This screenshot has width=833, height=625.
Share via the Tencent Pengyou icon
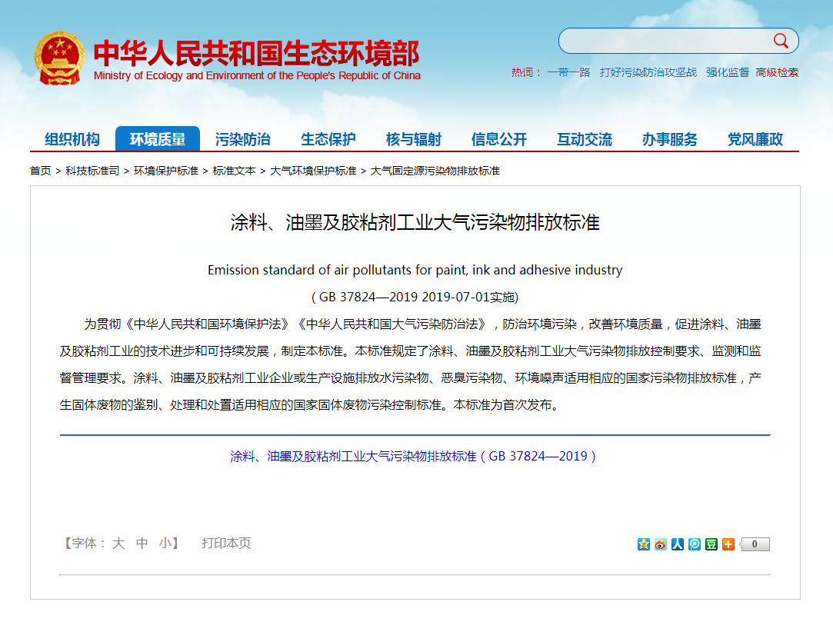694,544
